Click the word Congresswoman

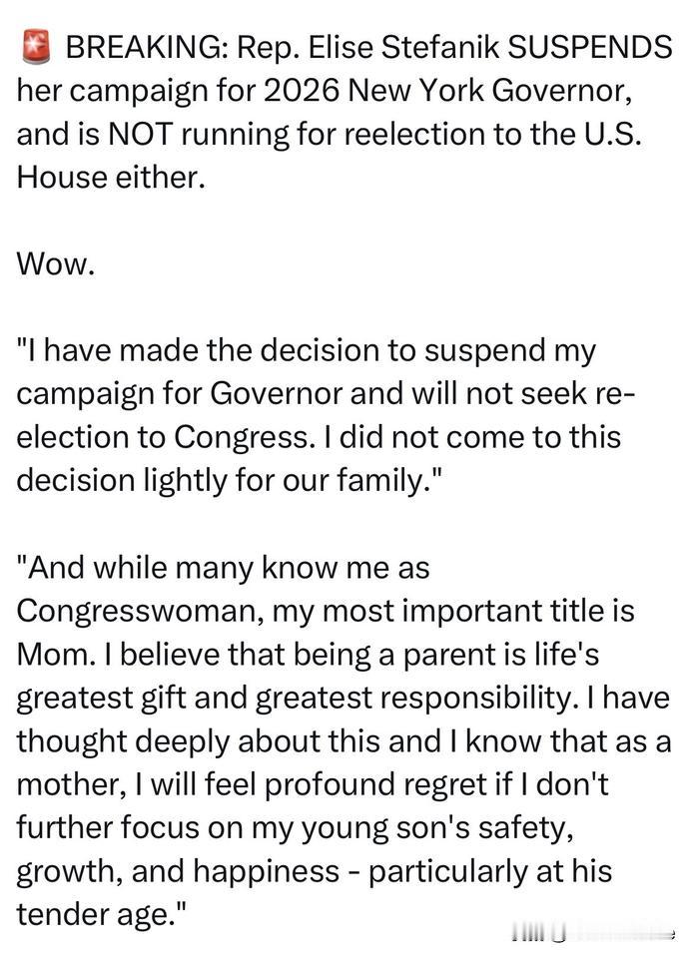pos(141,612)
